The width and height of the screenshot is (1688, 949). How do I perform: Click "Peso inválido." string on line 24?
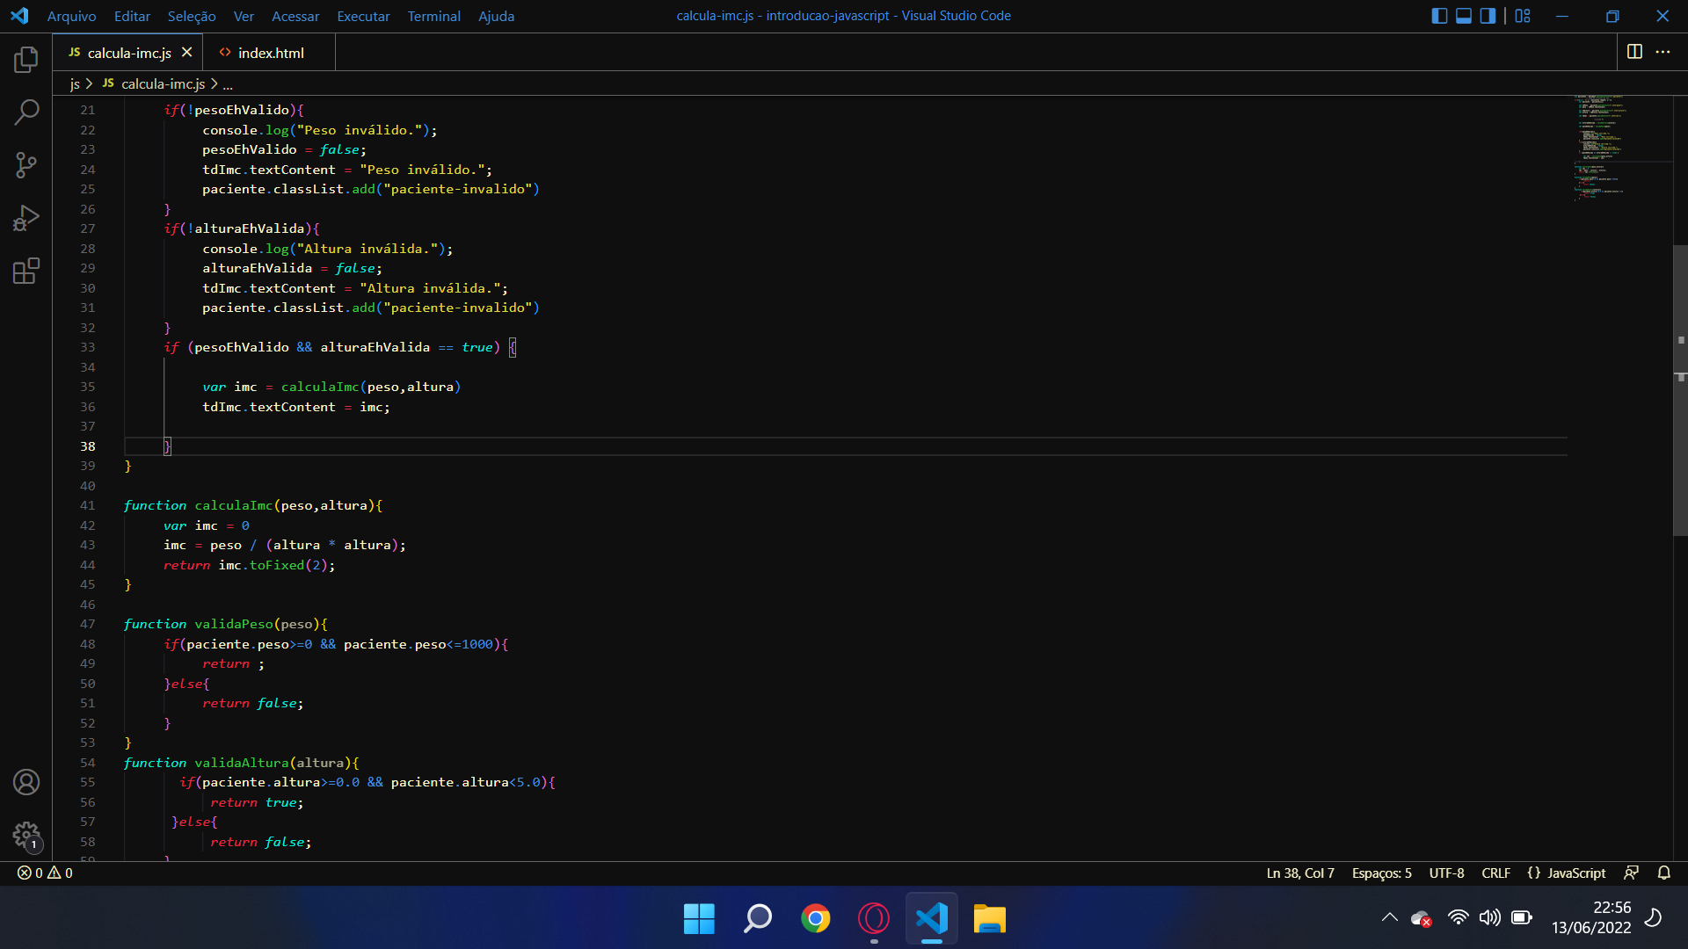[x=422, y=170]
